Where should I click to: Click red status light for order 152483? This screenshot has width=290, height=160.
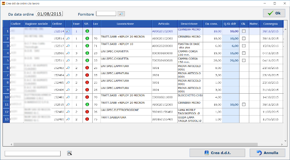click(87, 68)
